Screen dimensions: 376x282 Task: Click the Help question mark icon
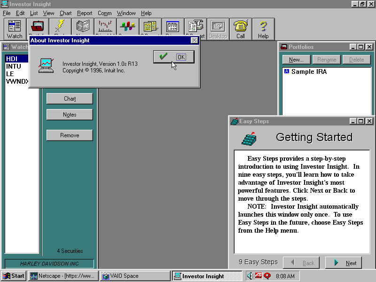pos(263,29)
